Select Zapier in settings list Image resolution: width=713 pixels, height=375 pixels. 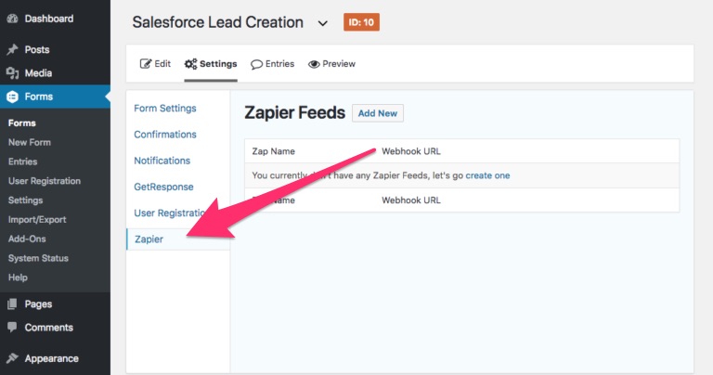[149, 239]
